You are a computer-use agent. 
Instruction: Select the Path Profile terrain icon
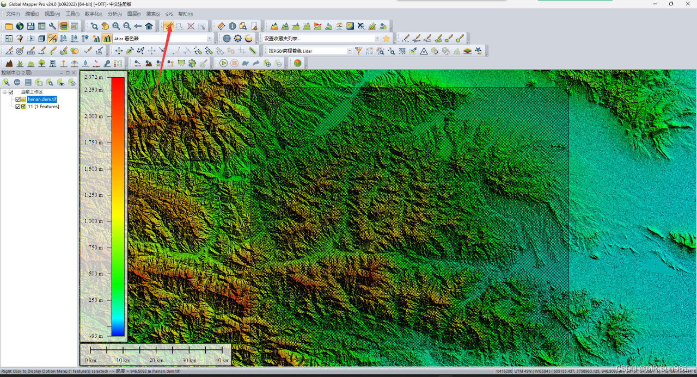[x=273, y=26]
